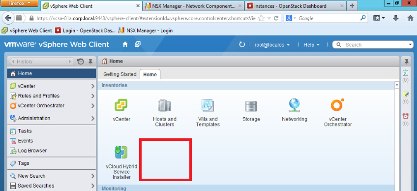Pin the navigator panel
The height and width of the screenshot is (191, 417).
[90, 62]
